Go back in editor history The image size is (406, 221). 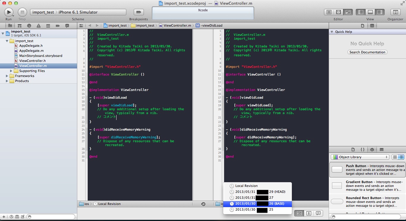[x=89, y=26]
